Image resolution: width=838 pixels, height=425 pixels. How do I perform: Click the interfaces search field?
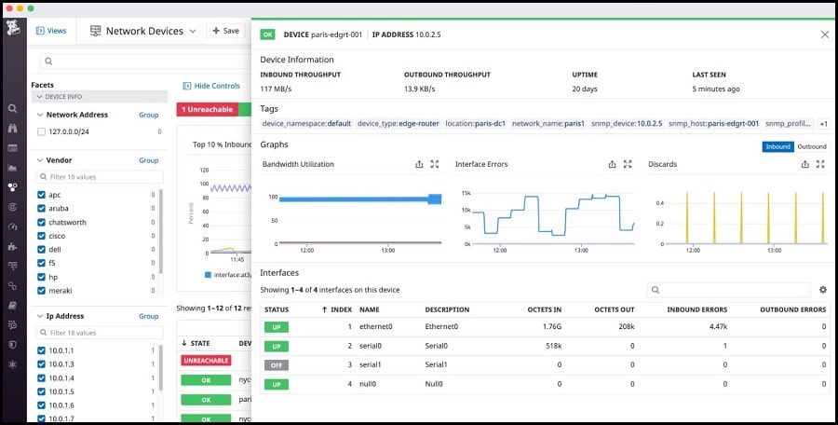point(731,290)
